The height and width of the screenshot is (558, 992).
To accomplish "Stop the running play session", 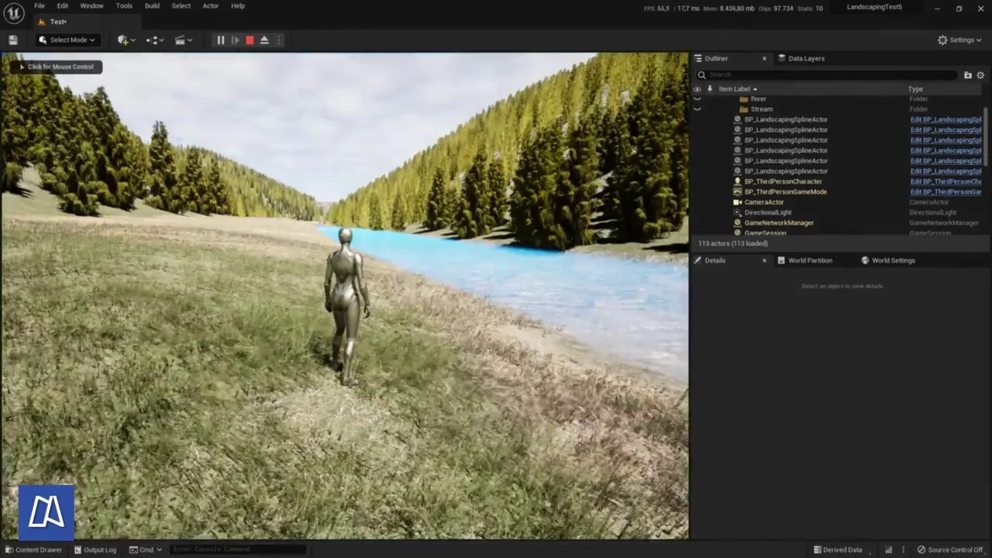I will click(250, 40).
